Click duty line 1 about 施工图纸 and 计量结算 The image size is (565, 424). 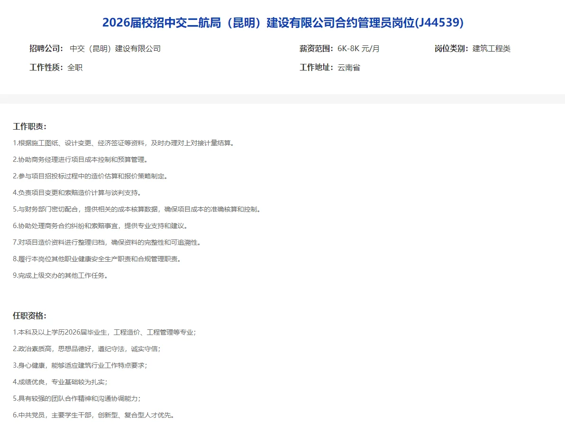coord(124,143)
